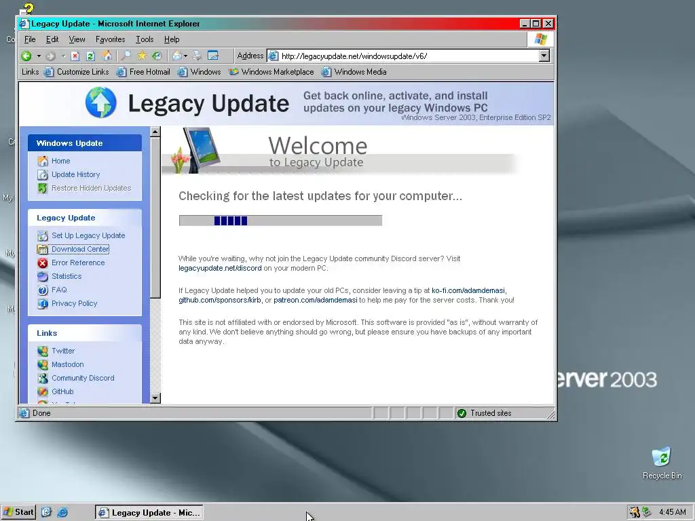Open legacyupdate.net/discord link
695x521 pixels.
pos(220,268)
